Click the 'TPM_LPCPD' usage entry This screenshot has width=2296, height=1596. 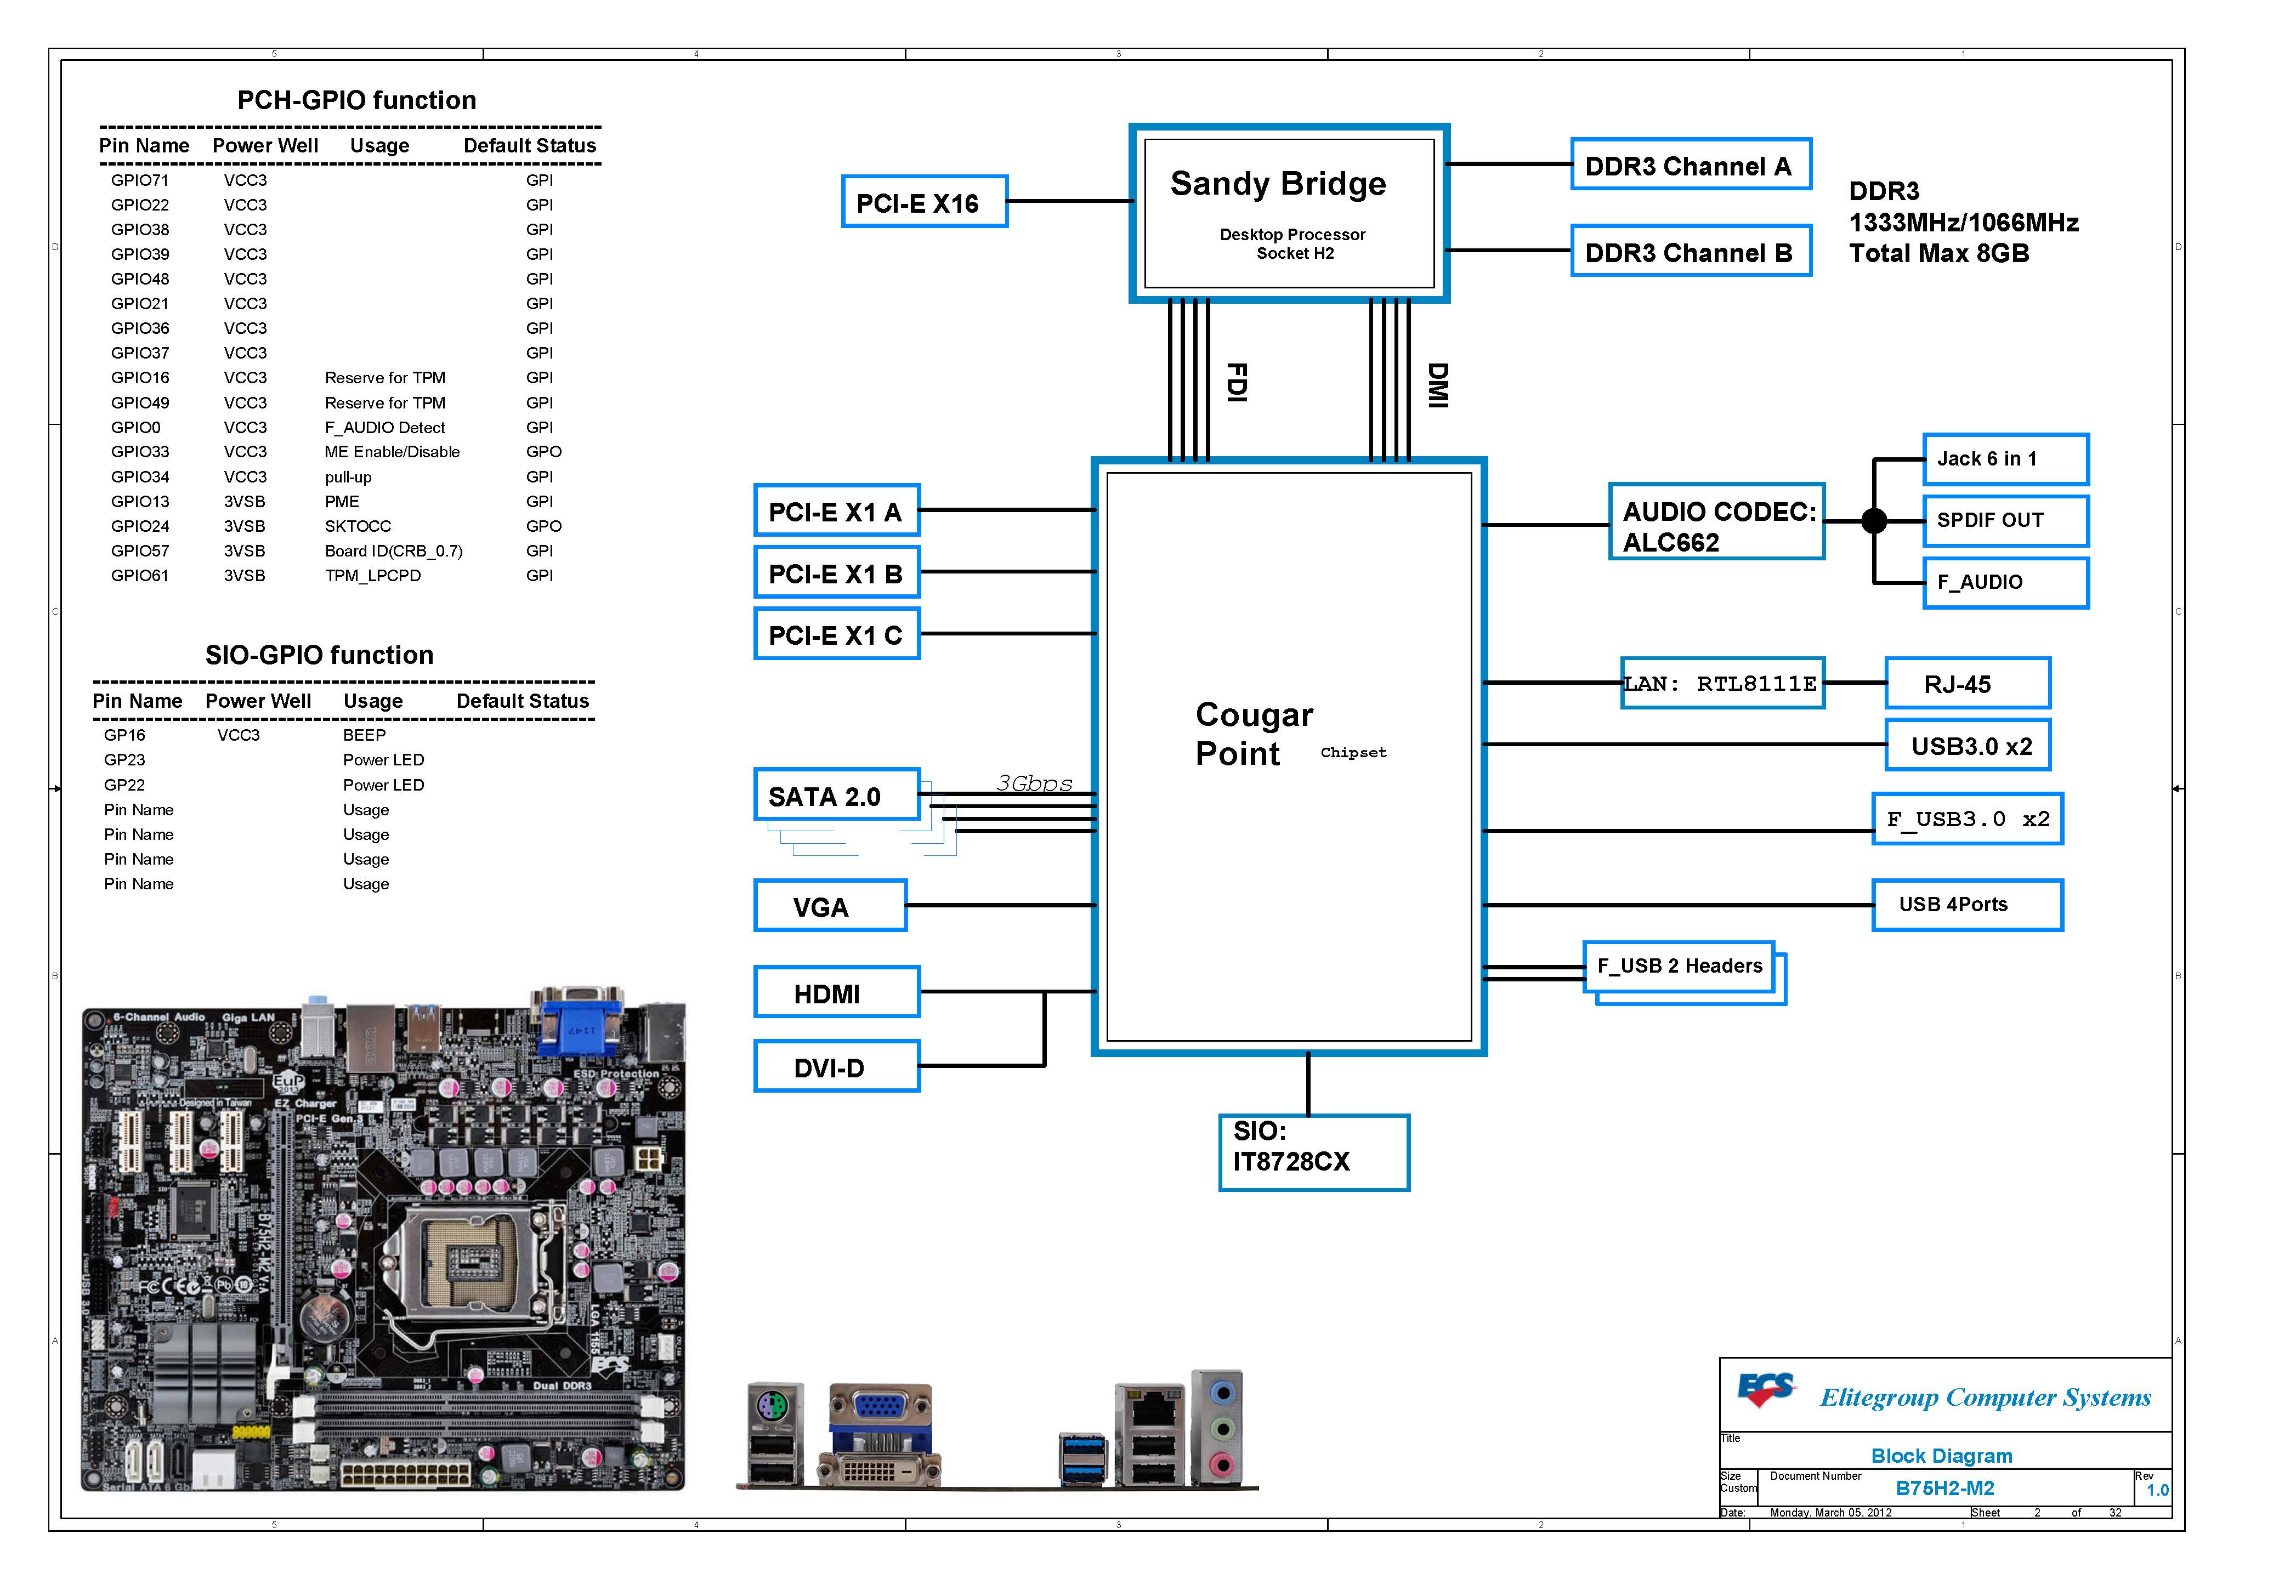(x=373, y=575)
